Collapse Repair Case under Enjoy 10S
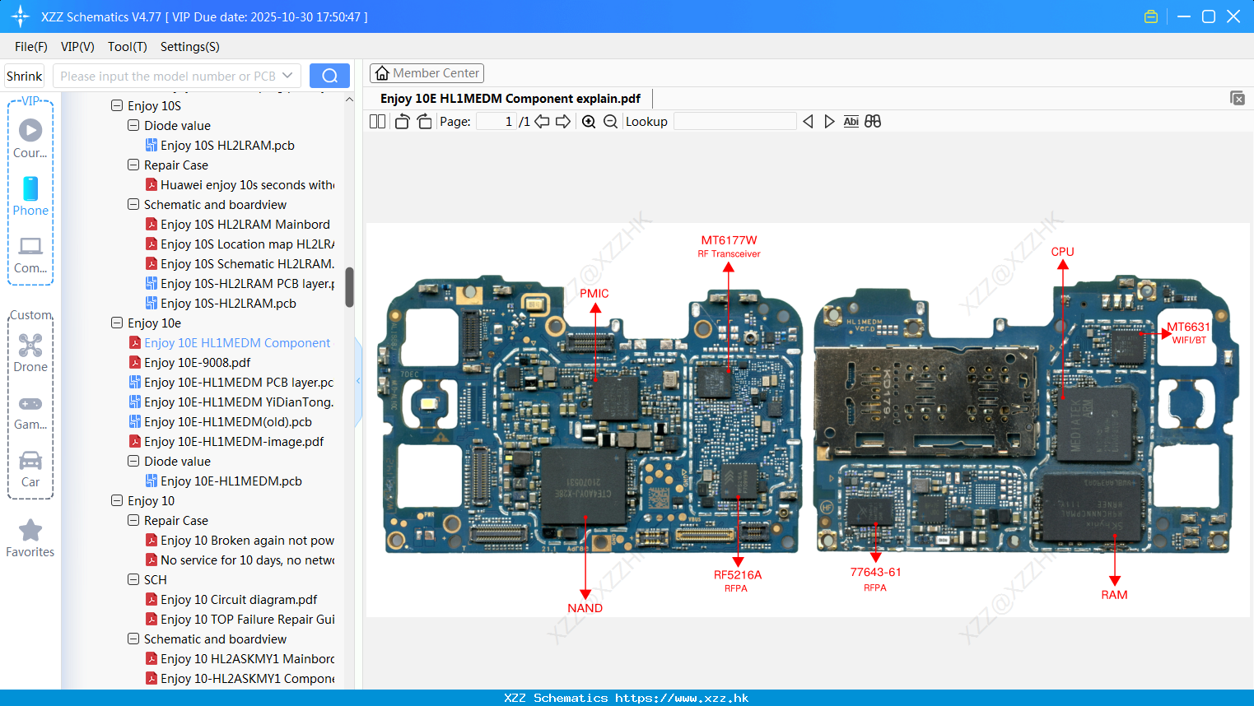1254x706 pixels. [x=133, y=165]
